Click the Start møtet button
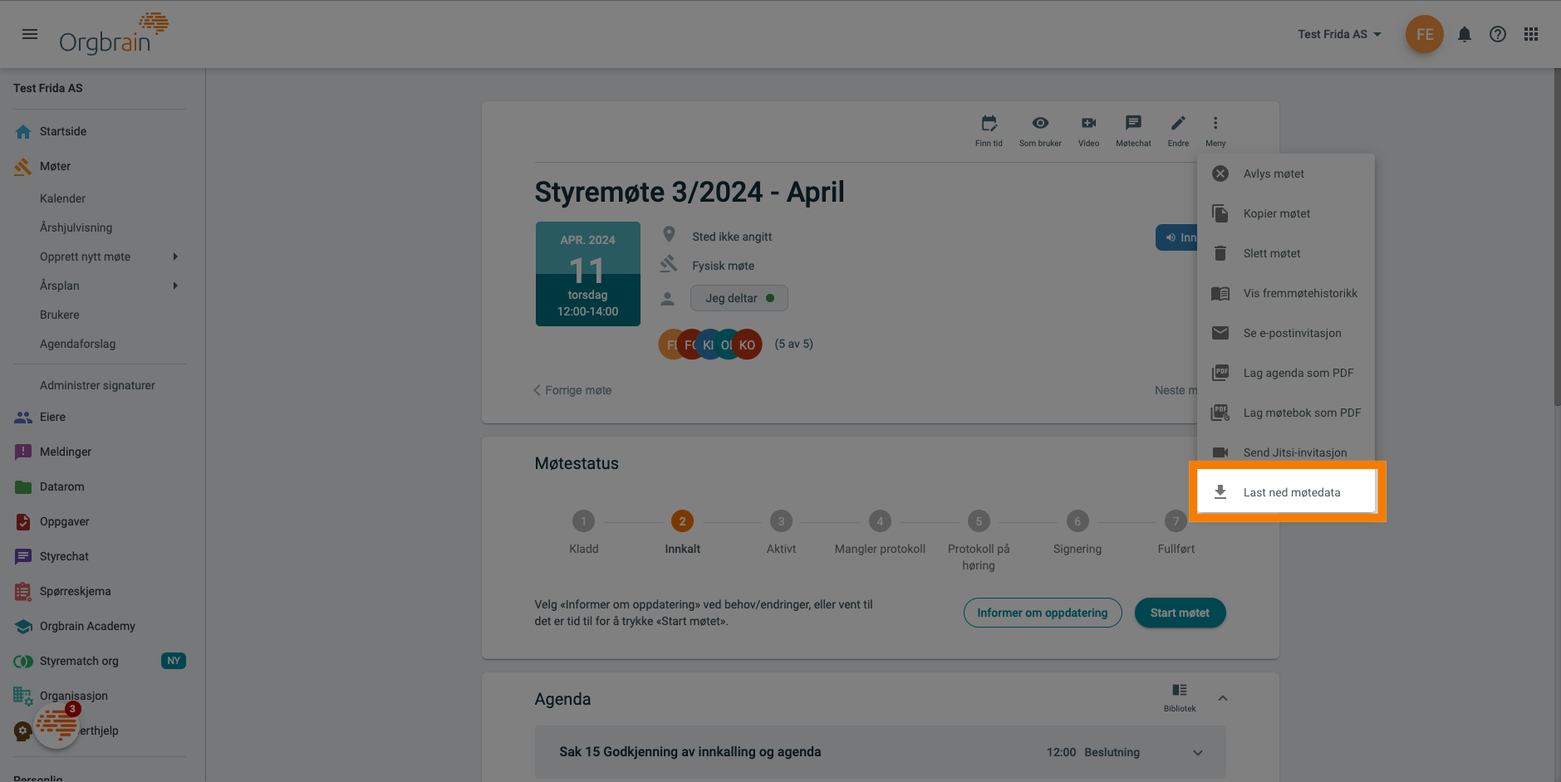Viewport: 1561px width, 782px height. click(1180, 613)
